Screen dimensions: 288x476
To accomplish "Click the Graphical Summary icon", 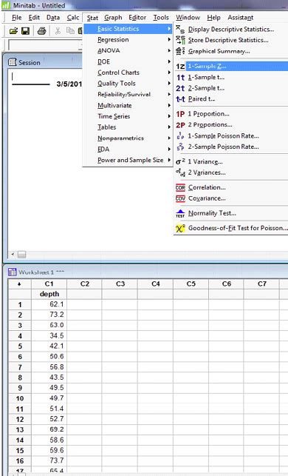I will point(180,51).
